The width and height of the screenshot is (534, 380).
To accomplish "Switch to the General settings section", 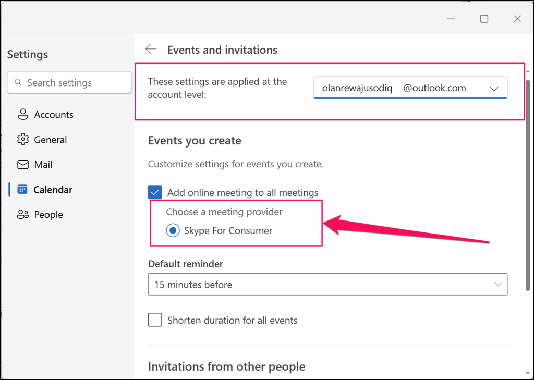I will tap(51, 140).
